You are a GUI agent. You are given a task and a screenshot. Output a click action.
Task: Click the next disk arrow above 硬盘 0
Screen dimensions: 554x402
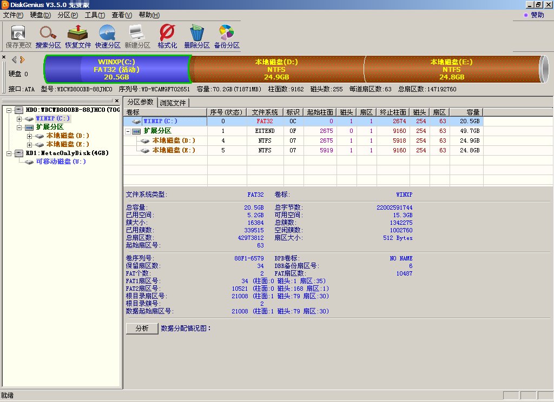22,59
